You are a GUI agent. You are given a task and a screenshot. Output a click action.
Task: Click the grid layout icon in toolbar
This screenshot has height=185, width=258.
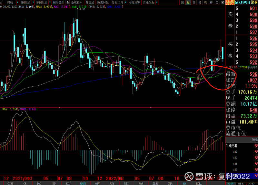click(x=194, y=2)
